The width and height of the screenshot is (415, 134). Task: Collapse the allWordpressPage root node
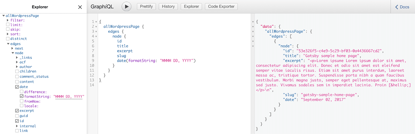click(x=3, y=16)
